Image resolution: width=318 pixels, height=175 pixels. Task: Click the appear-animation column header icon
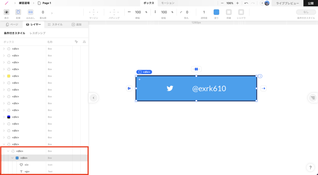(84, 42)
